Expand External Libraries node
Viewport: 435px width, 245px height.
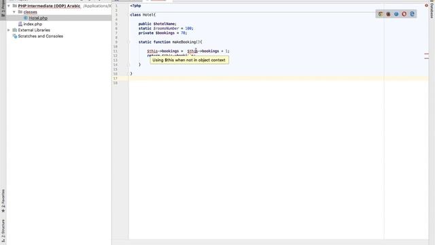pyautogui.click(x=9, y=30)
